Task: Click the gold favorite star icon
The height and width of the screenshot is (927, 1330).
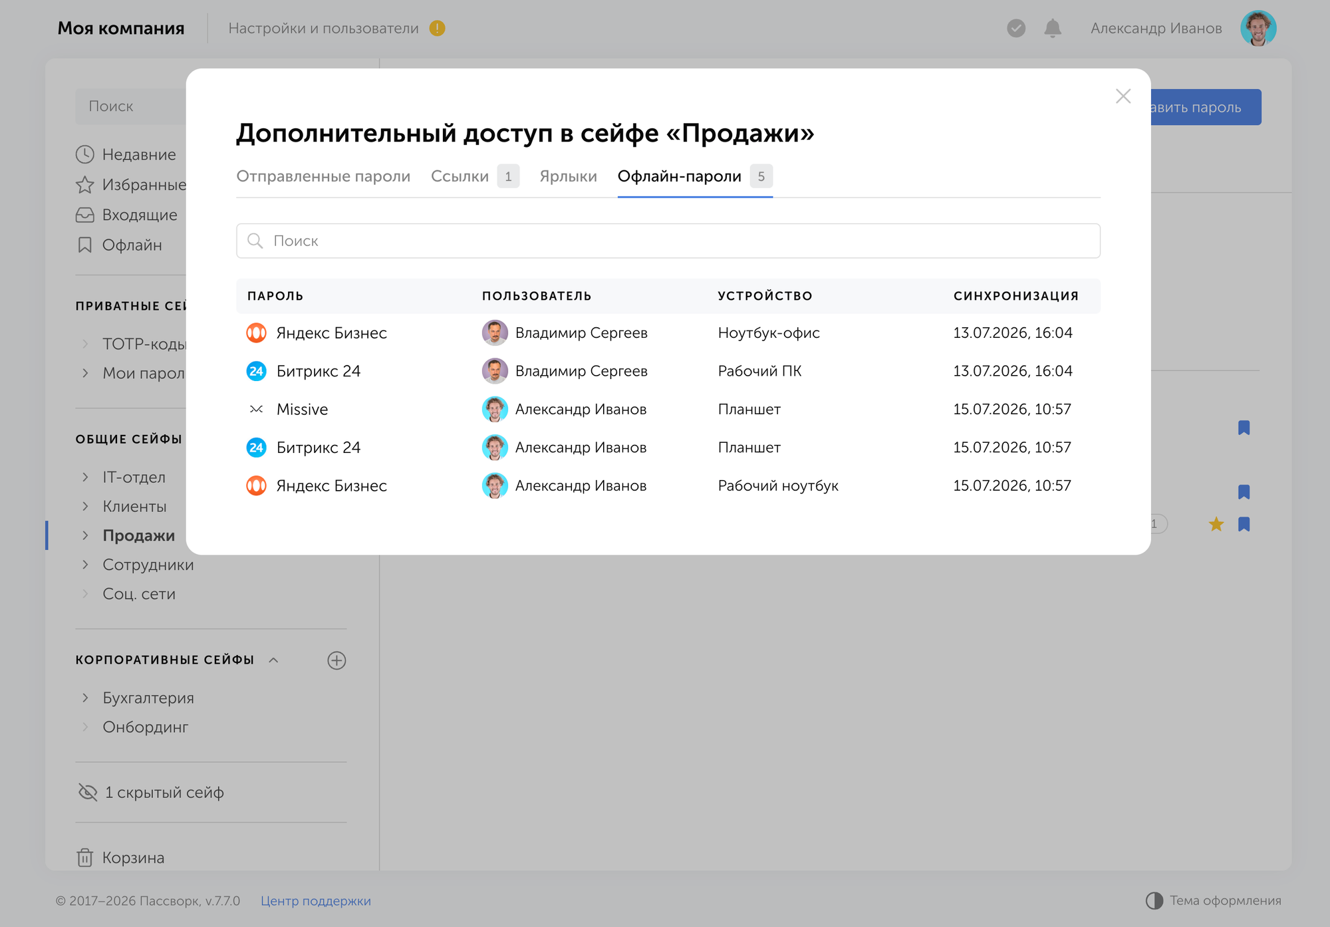Action: [x=1216, y=524]
